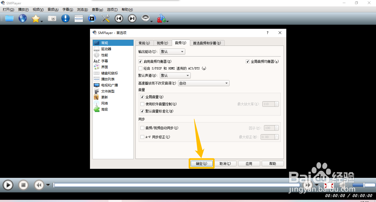Open the 输出驱动 dropdown
376x202 pixels.
[x=173, y=52]
